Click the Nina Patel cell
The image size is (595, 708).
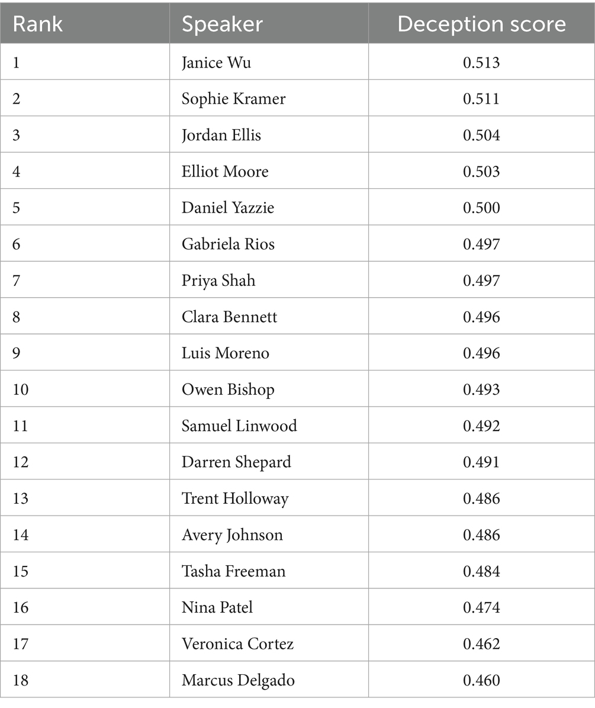pos(217,607)
